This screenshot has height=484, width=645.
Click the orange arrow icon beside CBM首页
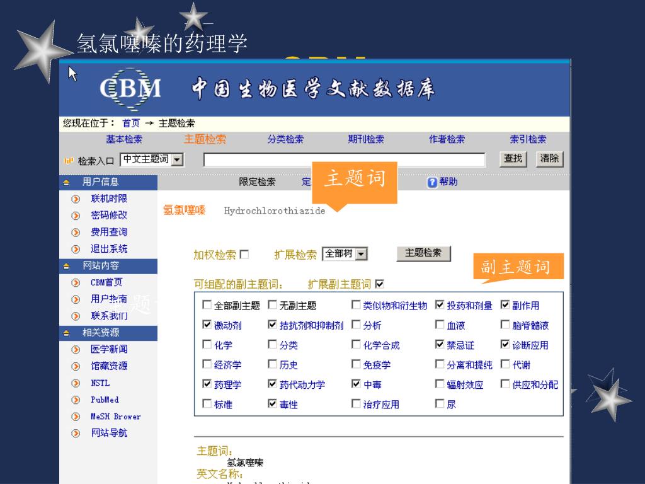pos(76,283)
